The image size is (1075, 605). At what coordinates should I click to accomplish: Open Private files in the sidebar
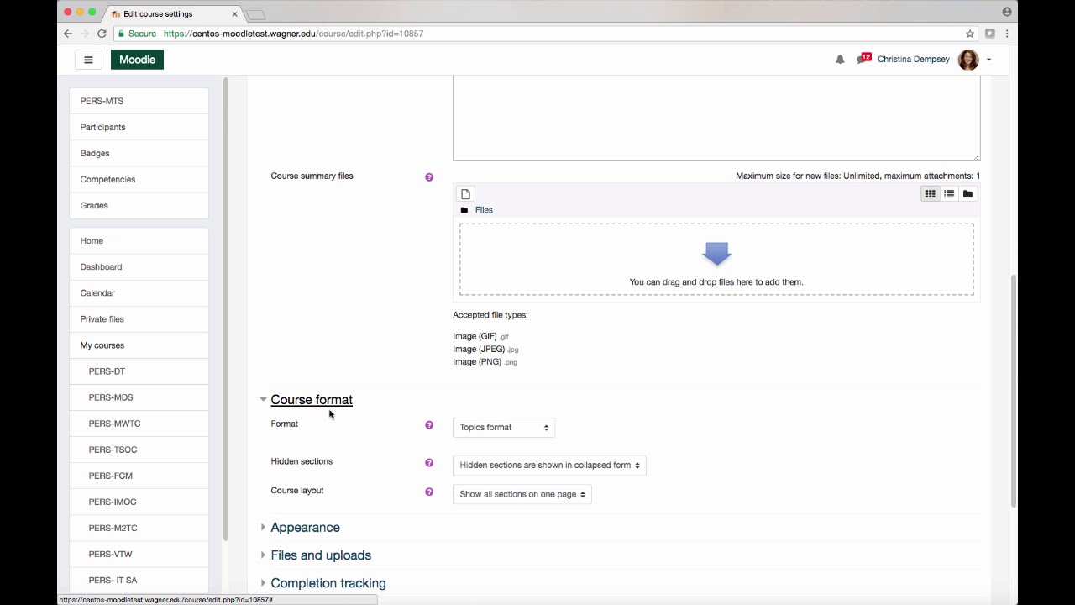coord(139,318)
